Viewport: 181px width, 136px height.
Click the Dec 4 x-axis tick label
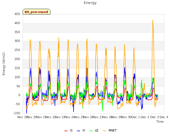tap(164, 117)
